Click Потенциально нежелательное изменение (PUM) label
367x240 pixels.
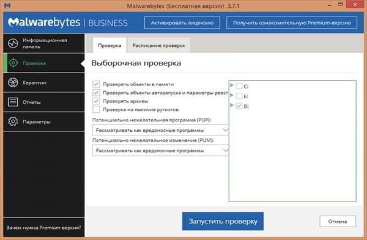click(x=153, y=140)
